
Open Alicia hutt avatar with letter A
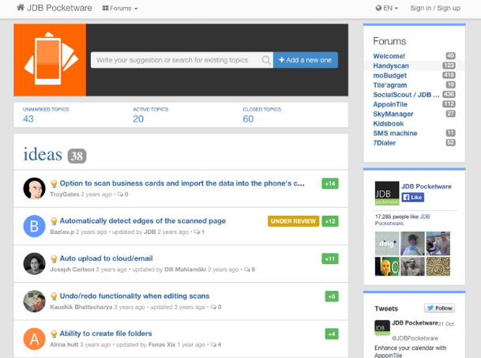point(35,339)
